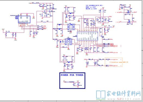The image size is (143, 102).
Task: Open the www.520101.com watermark link
Action: [x=124, y=99]
